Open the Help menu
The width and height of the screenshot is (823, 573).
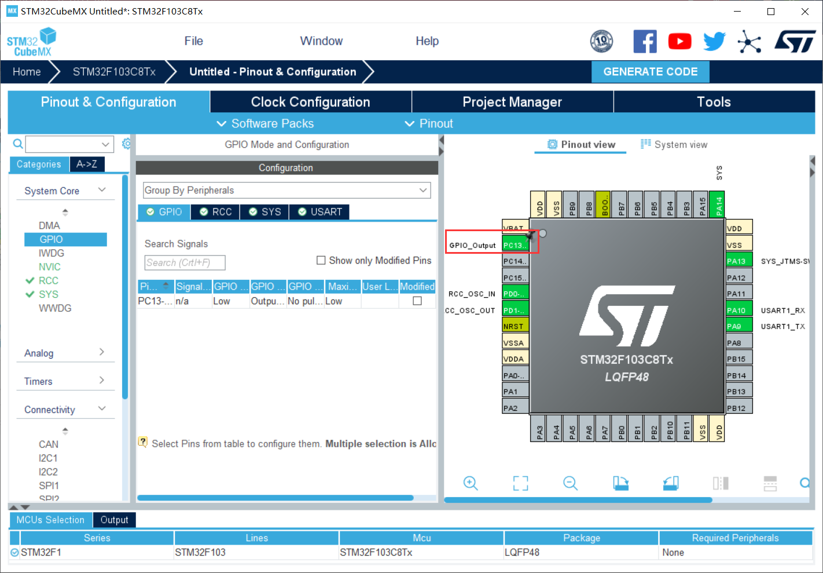pyautogui.click(x=427, y=41)
